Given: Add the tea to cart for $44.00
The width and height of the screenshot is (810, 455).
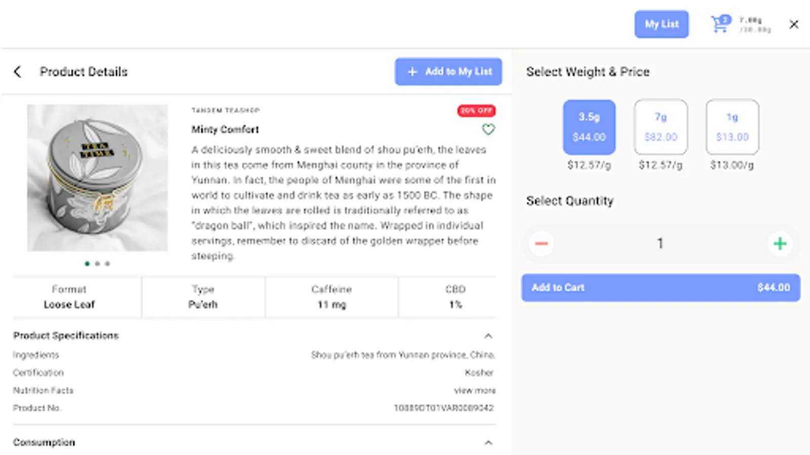Looking at the screenshot, I should [x=660, y=288].
